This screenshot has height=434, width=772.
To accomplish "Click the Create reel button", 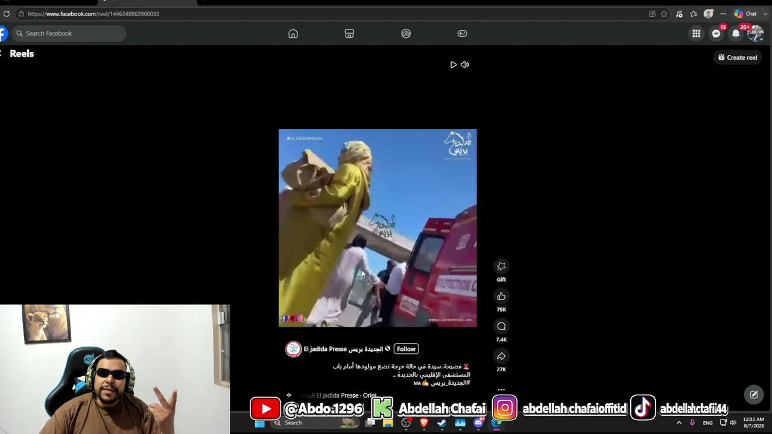I will pos(738,57).
